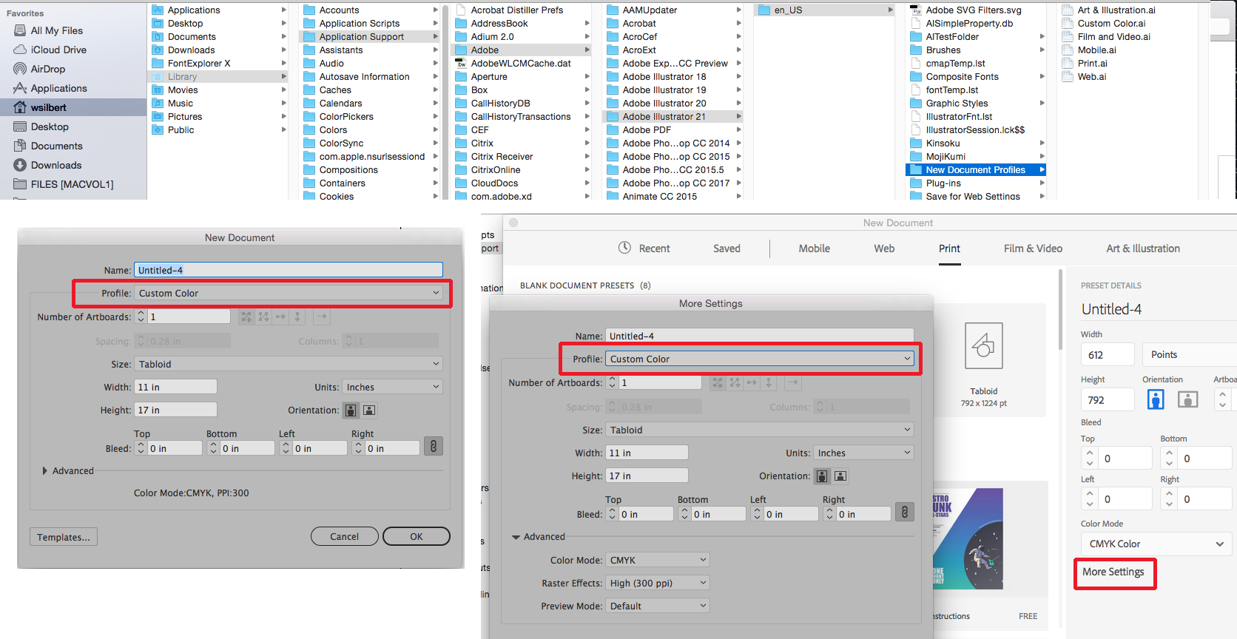Open Units dropdown in New Document dialog

(x=392, y=387)
